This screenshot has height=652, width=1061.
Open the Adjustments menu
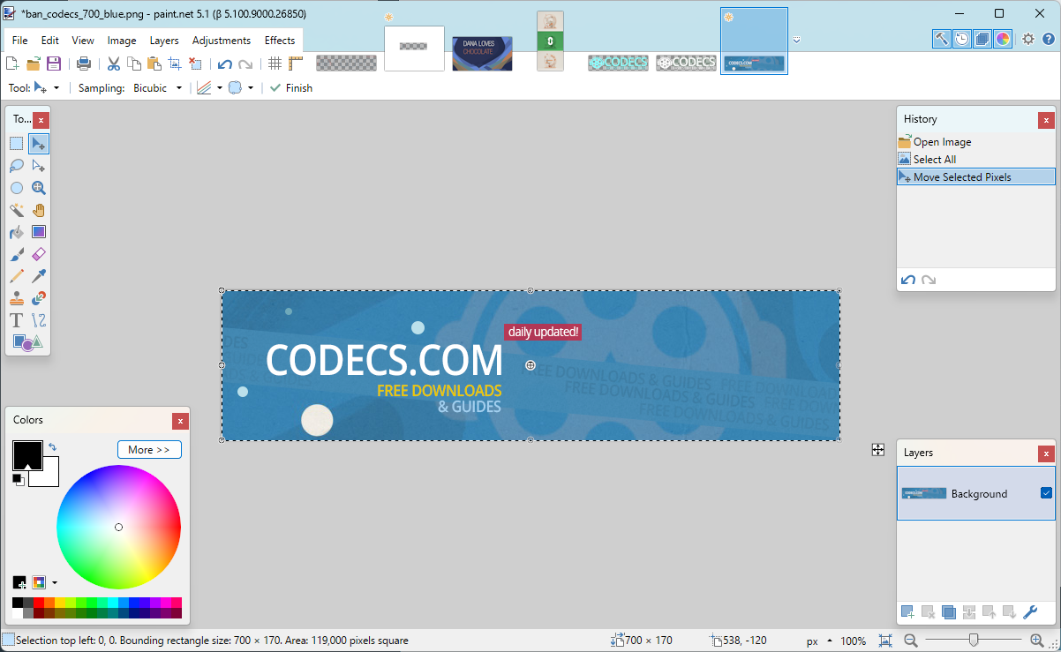pyautogui.click(x=222, y=41)
